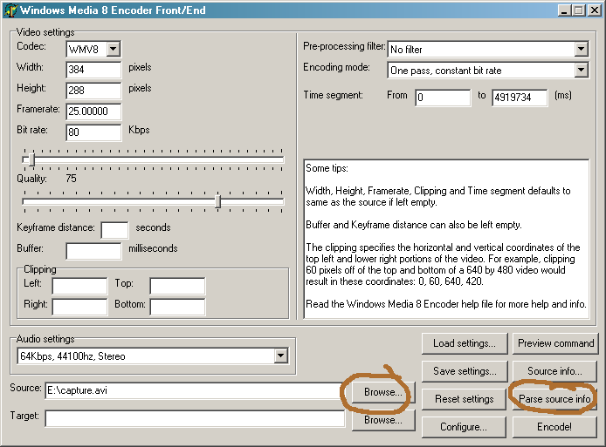Click the Some tips text box
This screenshot has width=606, height=447.
447,239
